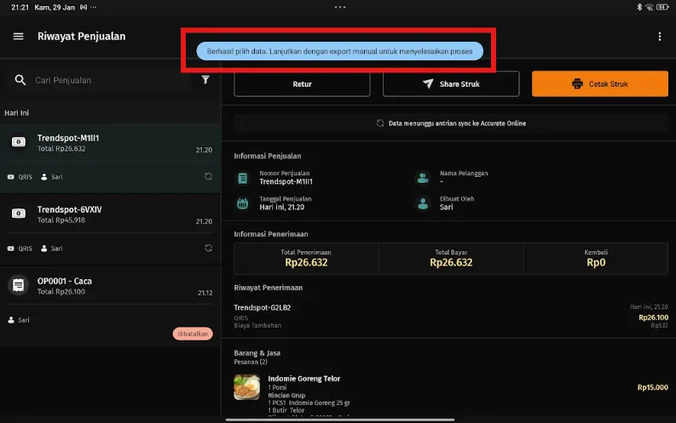Click the Indomie Goreng Telor item name

click(x=304, y=379)
